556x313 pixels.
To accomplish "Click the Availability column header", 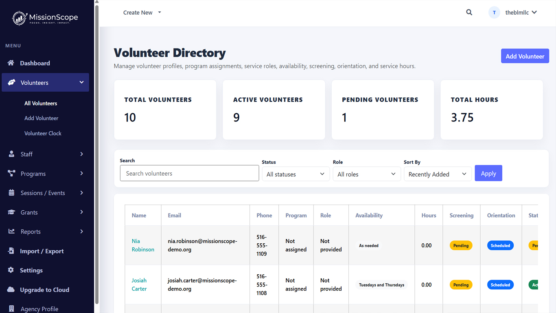I will 369,216.
